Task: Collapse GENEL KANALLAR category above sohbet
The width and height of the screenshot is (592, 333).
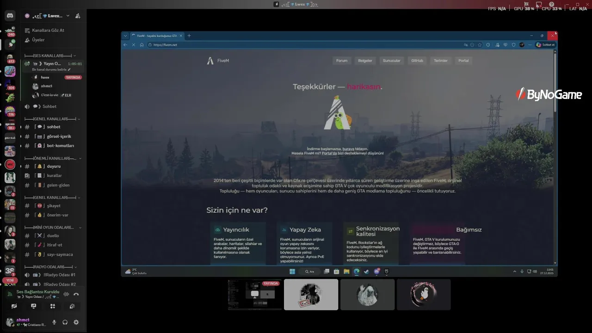Action: [52, 119]
